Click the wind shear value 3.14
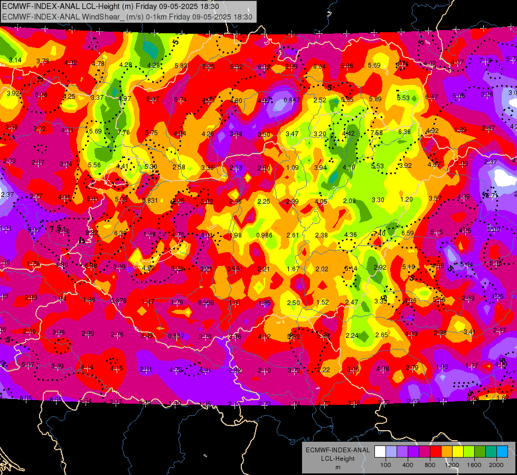The width and height of the screenshot is (517, 475). point(15,60)
